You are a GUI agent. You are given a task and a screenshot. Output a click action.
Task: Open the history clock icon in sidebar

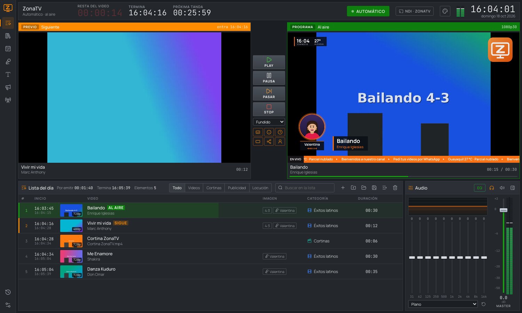(x=8, y=292)
